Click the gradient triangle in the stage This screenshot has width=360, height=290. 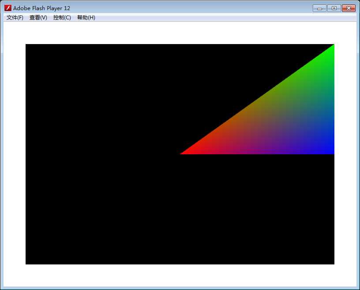(x=283, y=118)
